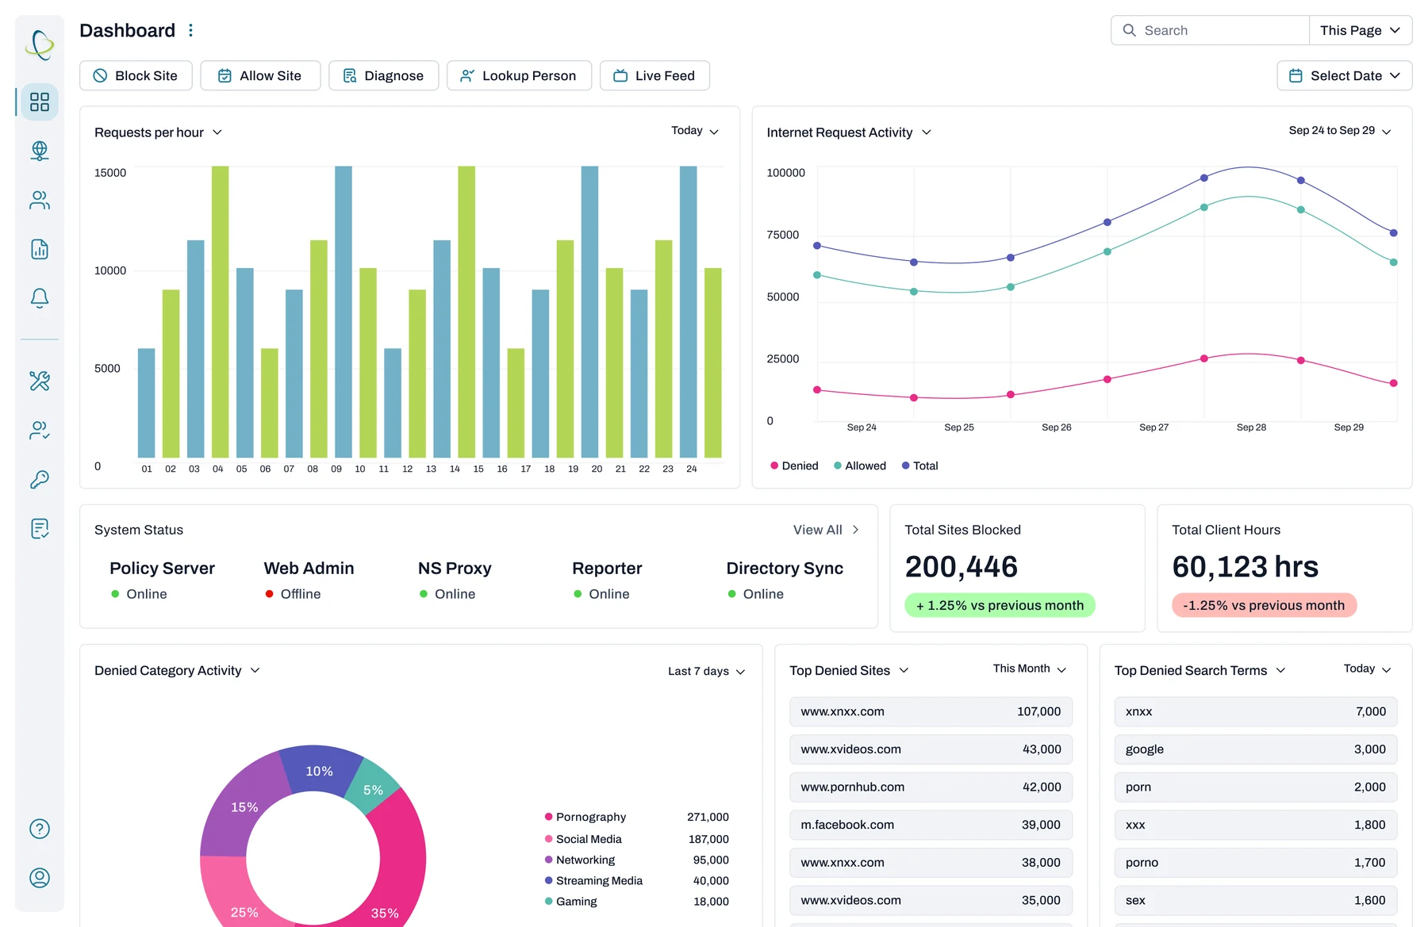Open the tools wrench icon in sidebar
The height and width of the screenshot is (927, 1428).
40,381
